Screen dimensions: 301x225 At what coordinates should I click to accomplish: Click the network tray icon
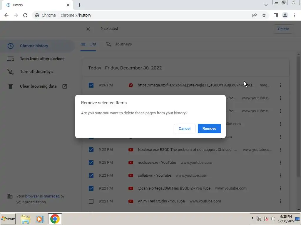[259, 219]
